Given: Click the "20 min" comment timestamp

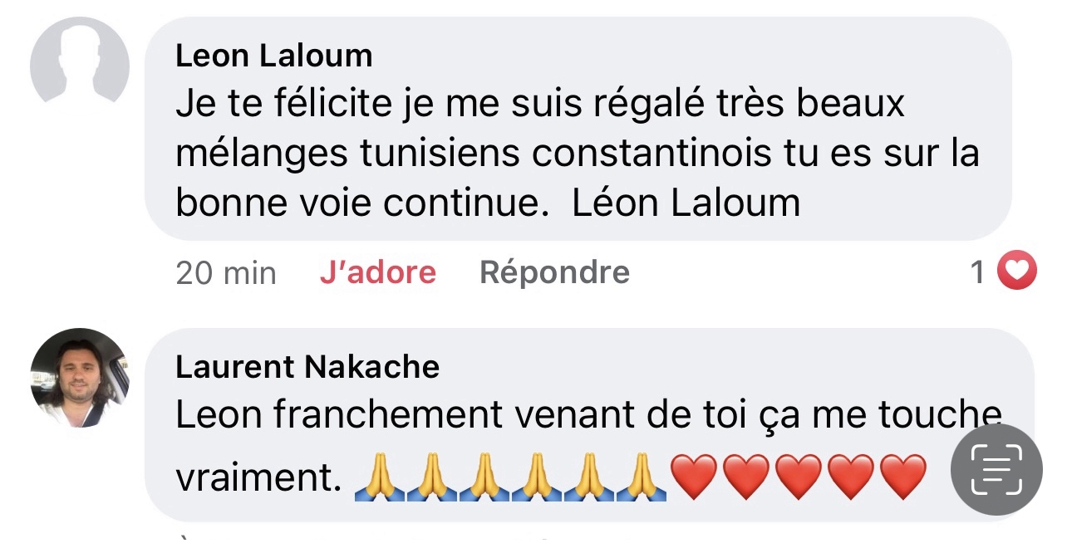Looking at the screenshot, I should (225, 272).
